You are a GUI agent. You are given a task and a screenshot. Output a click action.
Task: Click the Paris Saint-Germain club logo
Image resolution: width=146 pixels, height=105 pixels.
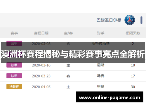130,20
